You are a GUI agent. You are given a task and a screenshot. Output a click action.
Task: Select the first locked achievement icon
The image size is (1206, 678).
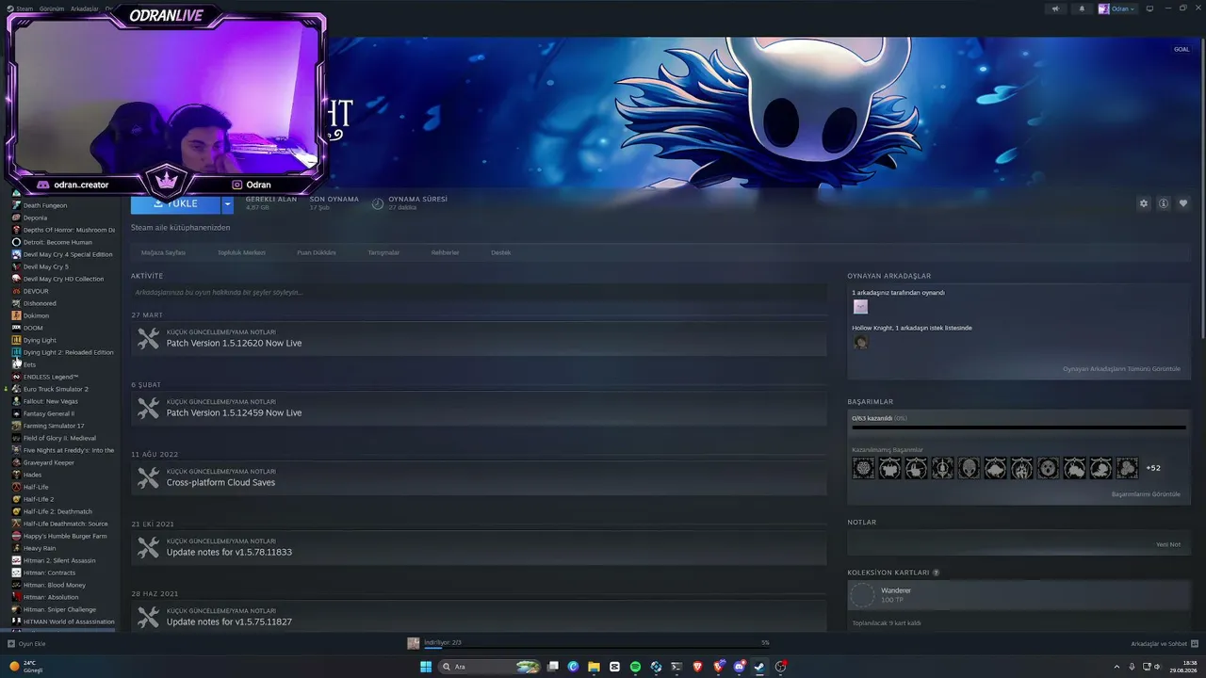pos(863,468)
